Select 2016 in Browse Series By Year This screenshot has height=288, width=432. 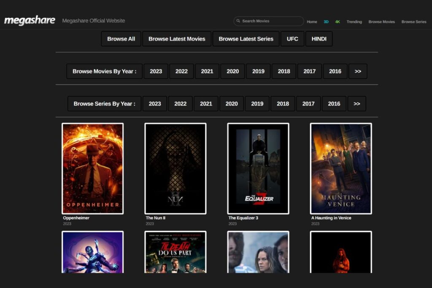(334, 104)
